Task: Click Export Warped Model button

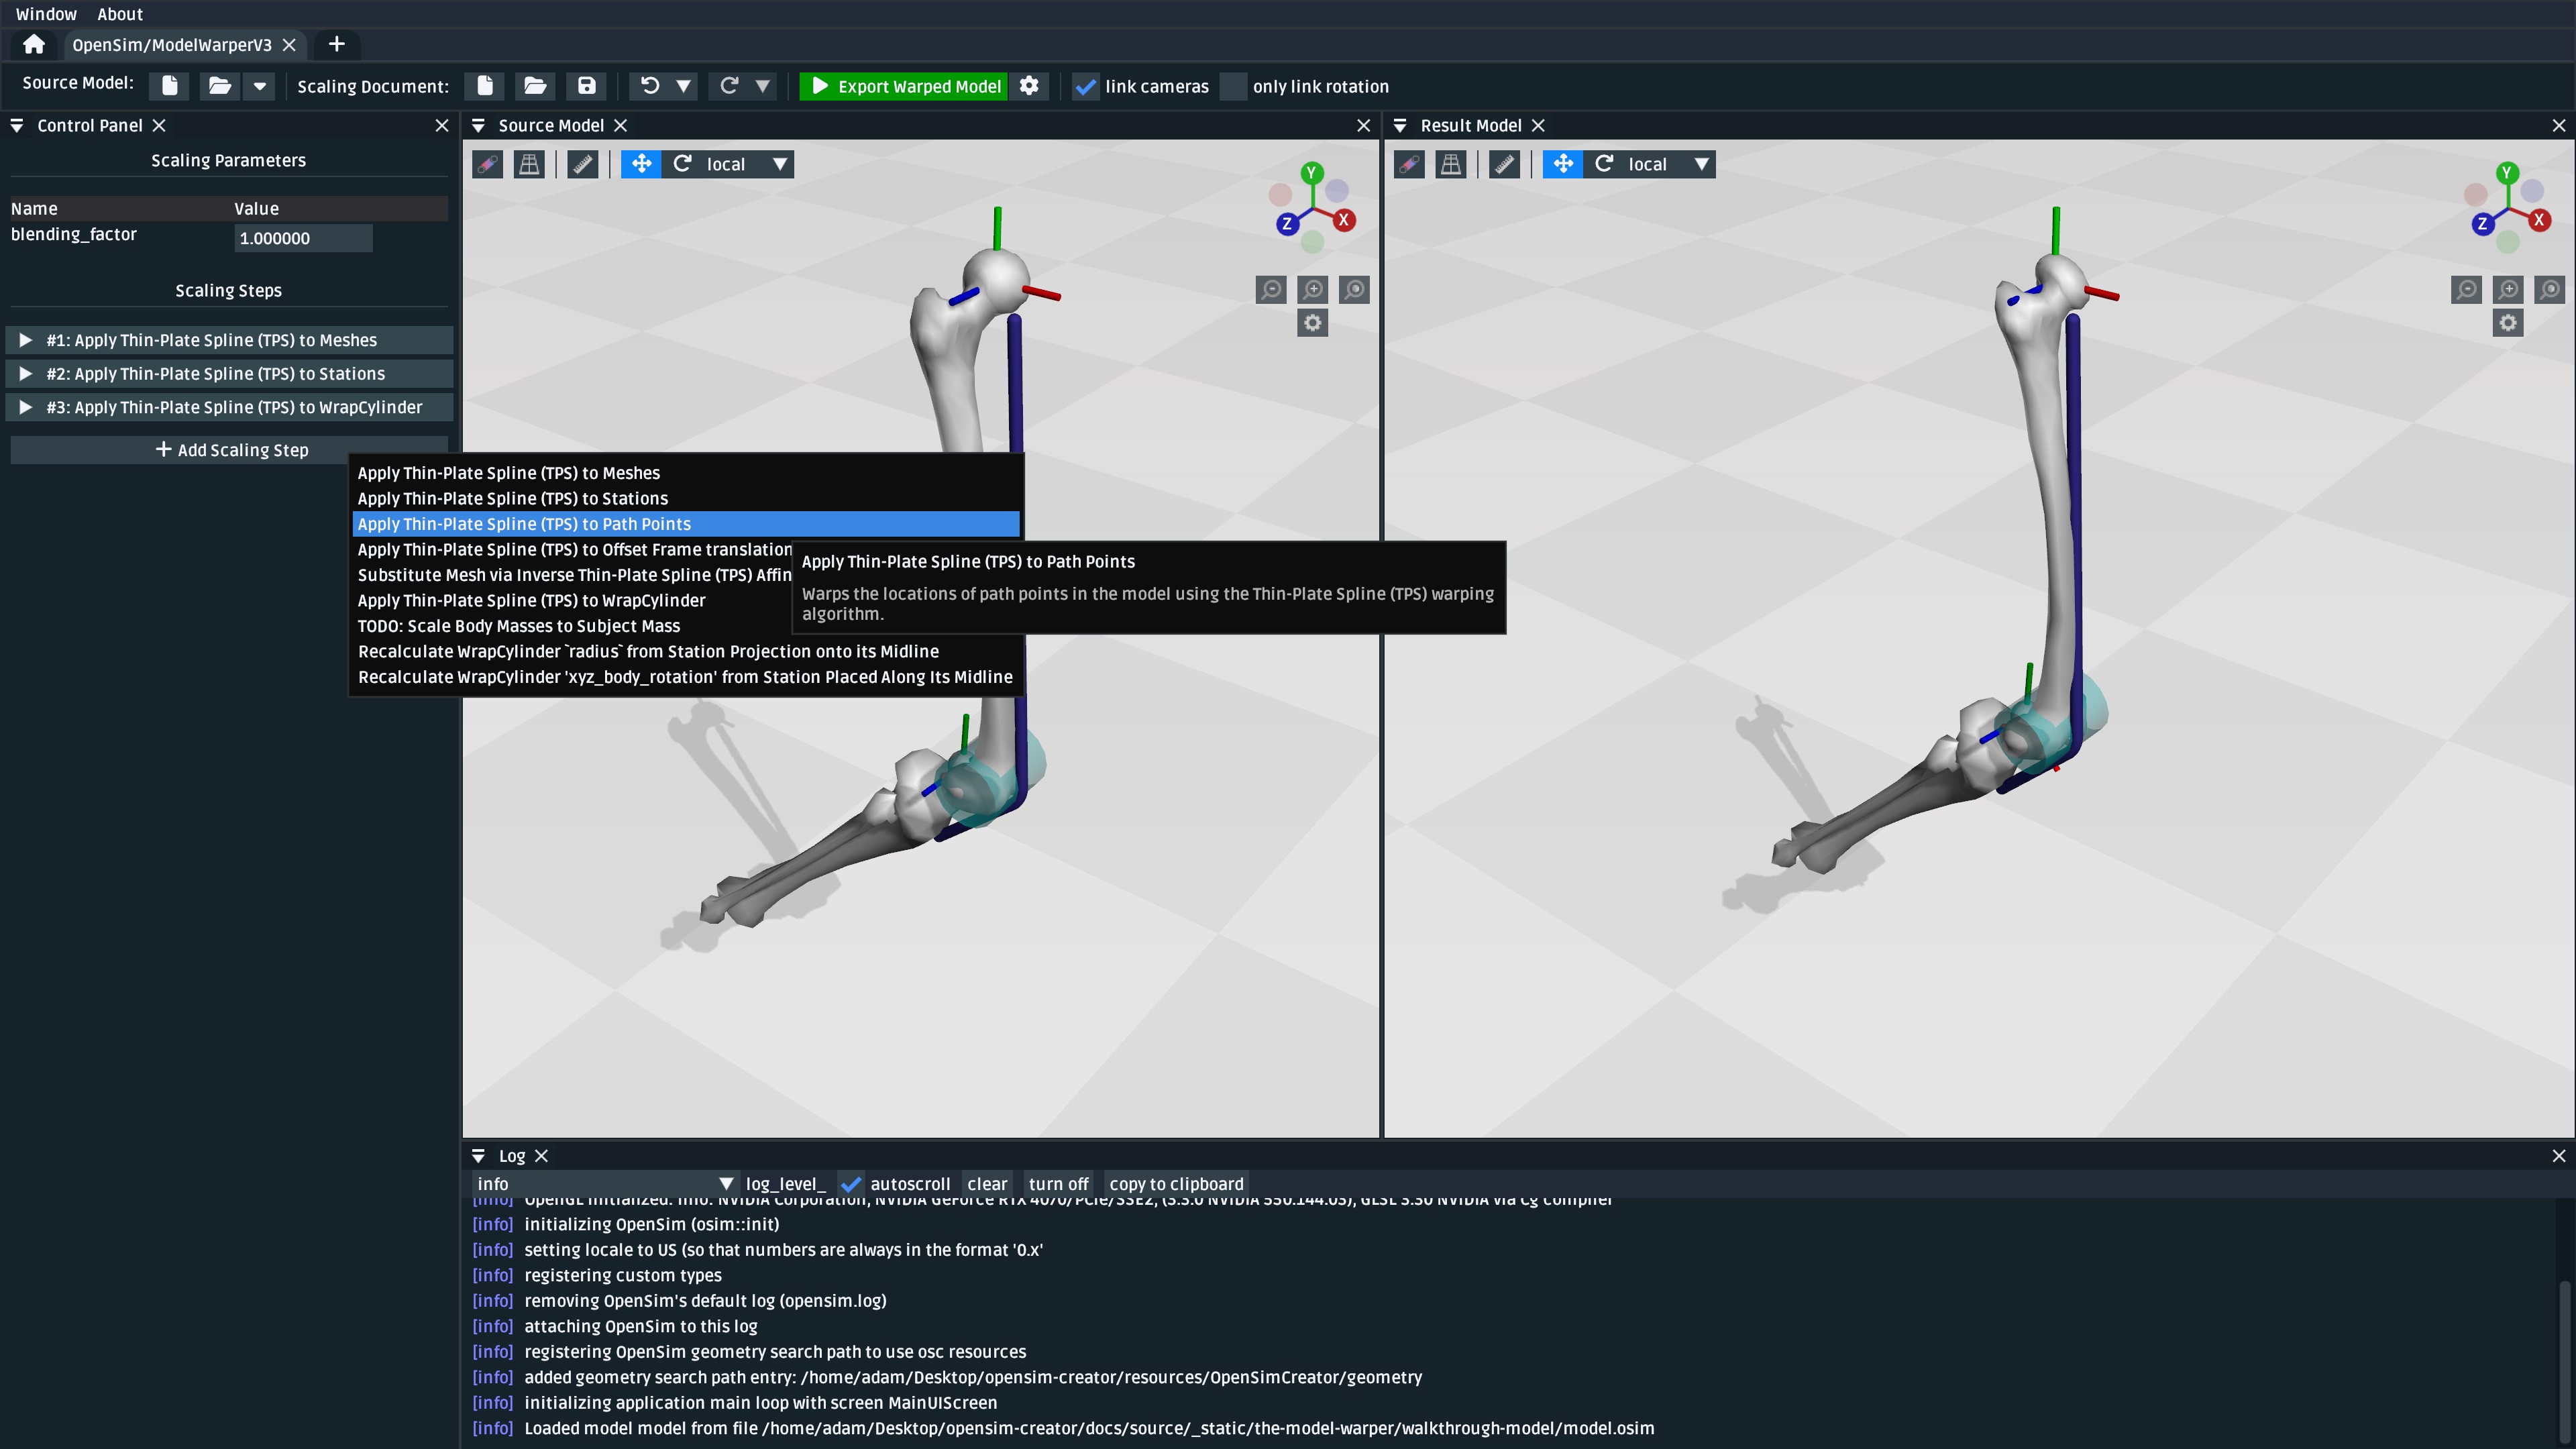Action: pos(904,86)
